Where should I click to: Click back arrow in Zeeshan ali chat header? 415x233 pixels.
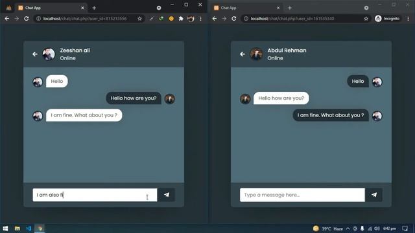(35, 54)
